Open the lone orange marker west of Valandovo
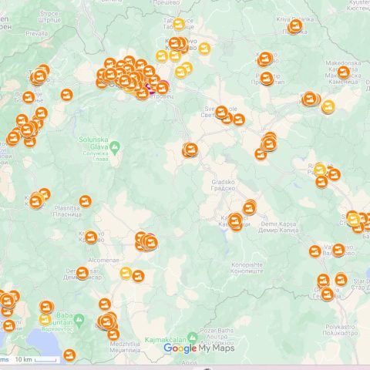Image resolution: width=370 pixels, height=370 pixels. (x=315, y=251)
